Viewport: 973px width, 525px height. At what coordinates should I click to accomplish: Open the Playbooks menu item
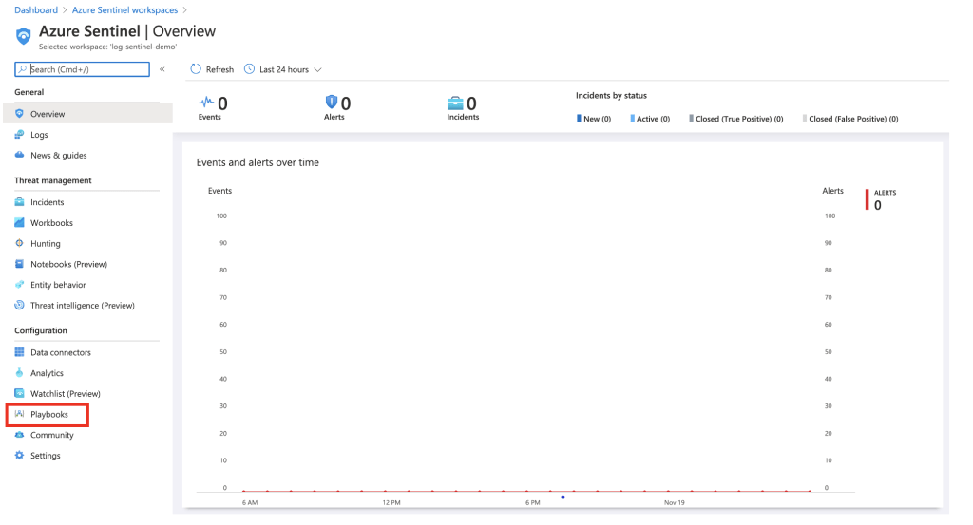pos(48,415)
